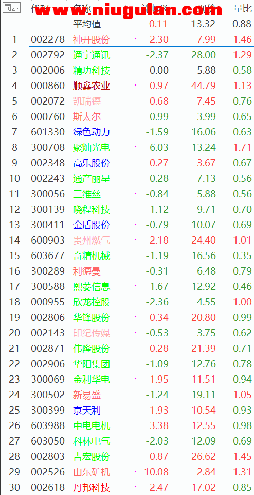Image resolution: width=254 pixels, height=495 pixels.
Task: Sort by the 现价 column header
Action: pos(206,9)
